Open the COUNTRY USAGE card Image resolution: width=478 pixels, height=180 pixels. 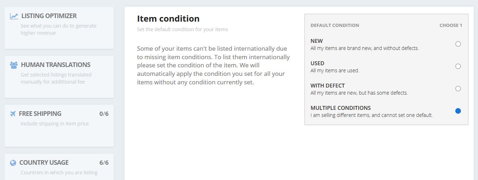(x=59, y=167)
